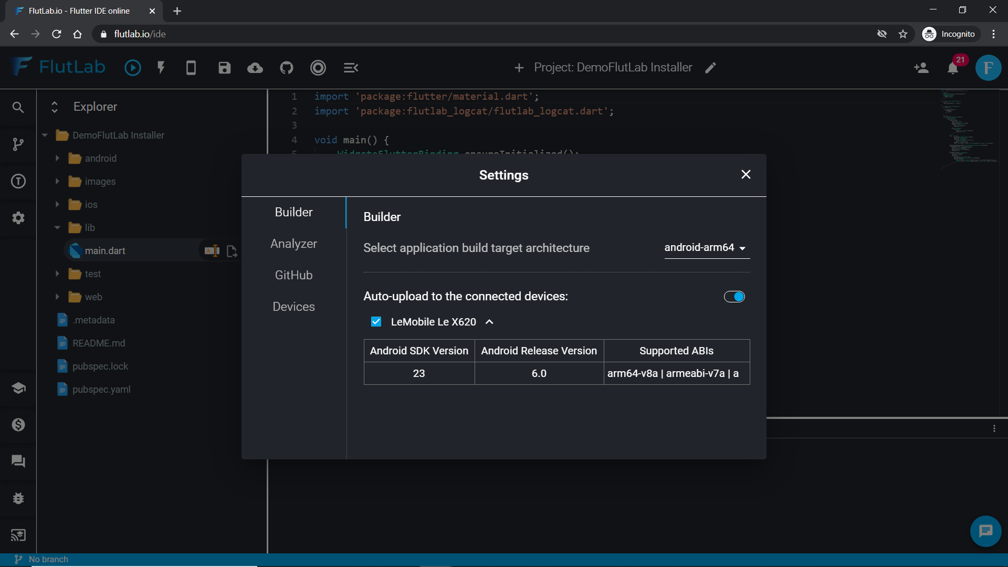The height and width of the screenshot is (567, 1008).
Task: Click the Supported ABIs table cell value
Action: pyautogui.click(x=676, y=373)
